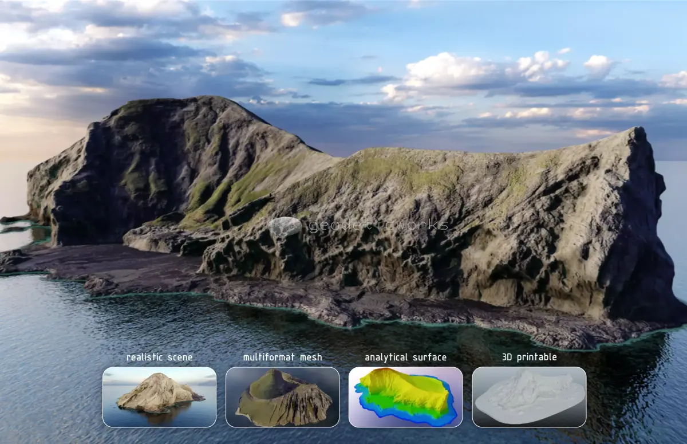Viewport: 687px width, 444px height.
Task: Choose the 3D printable model thumbnail
Action: pos(529,397)
